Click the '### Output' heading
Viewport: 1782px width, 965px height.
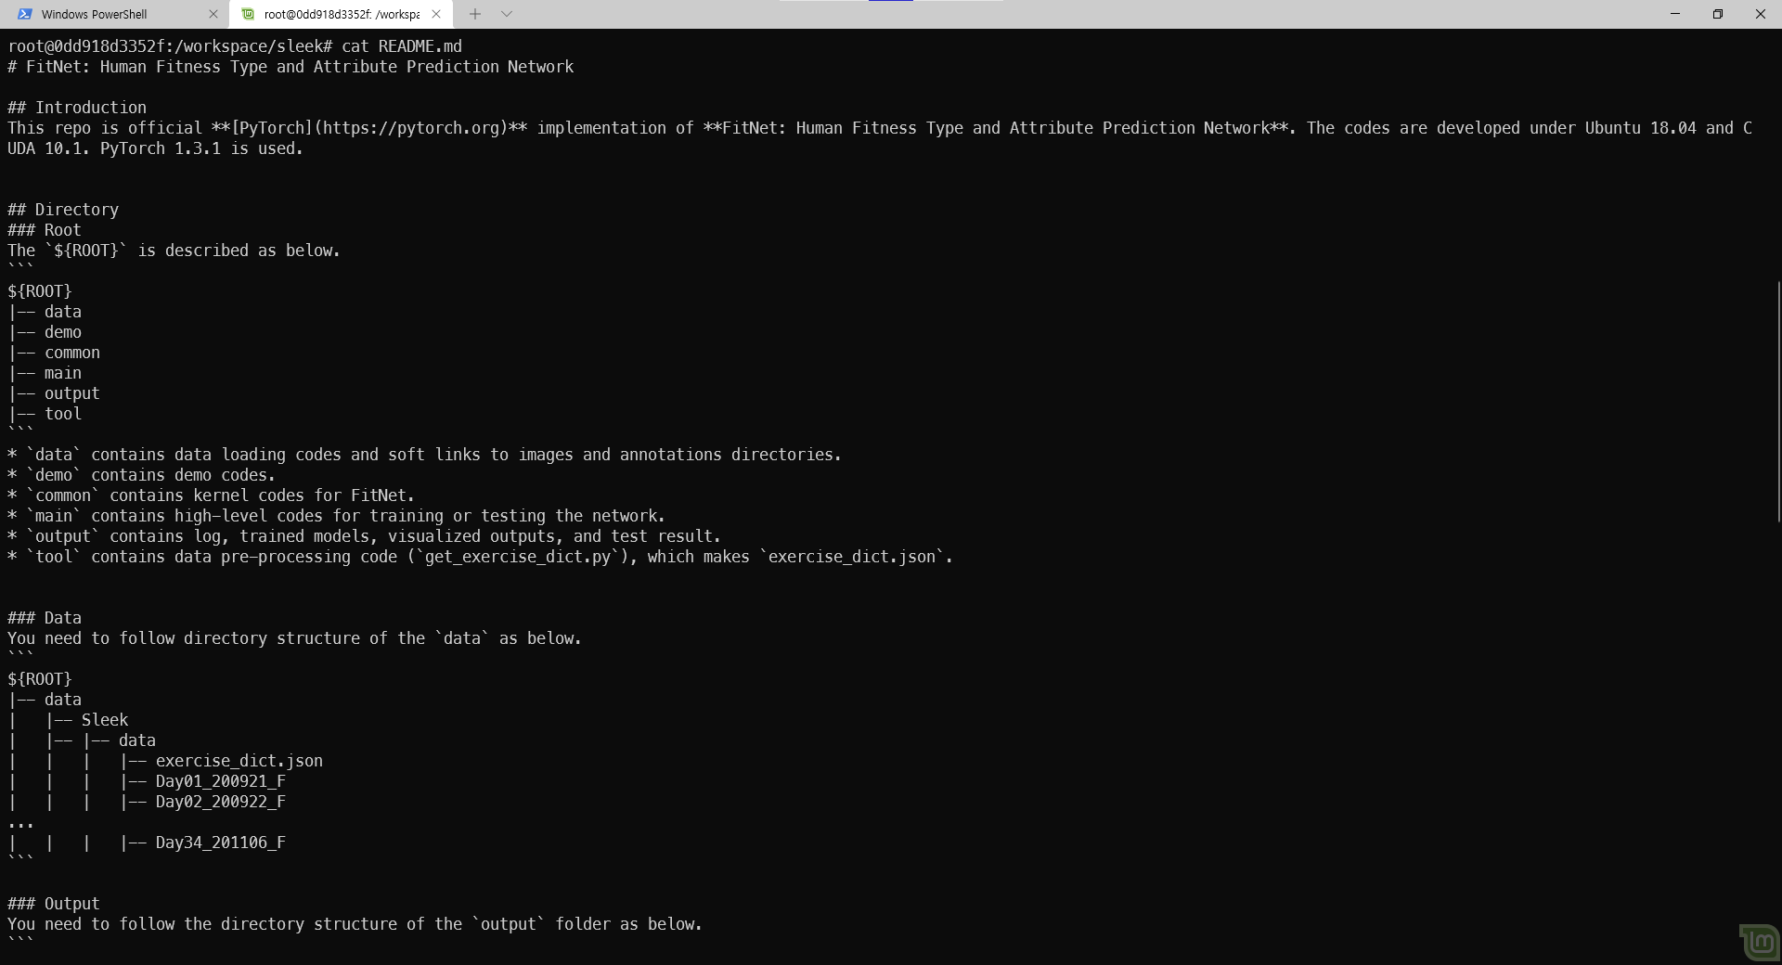[54, 904]
